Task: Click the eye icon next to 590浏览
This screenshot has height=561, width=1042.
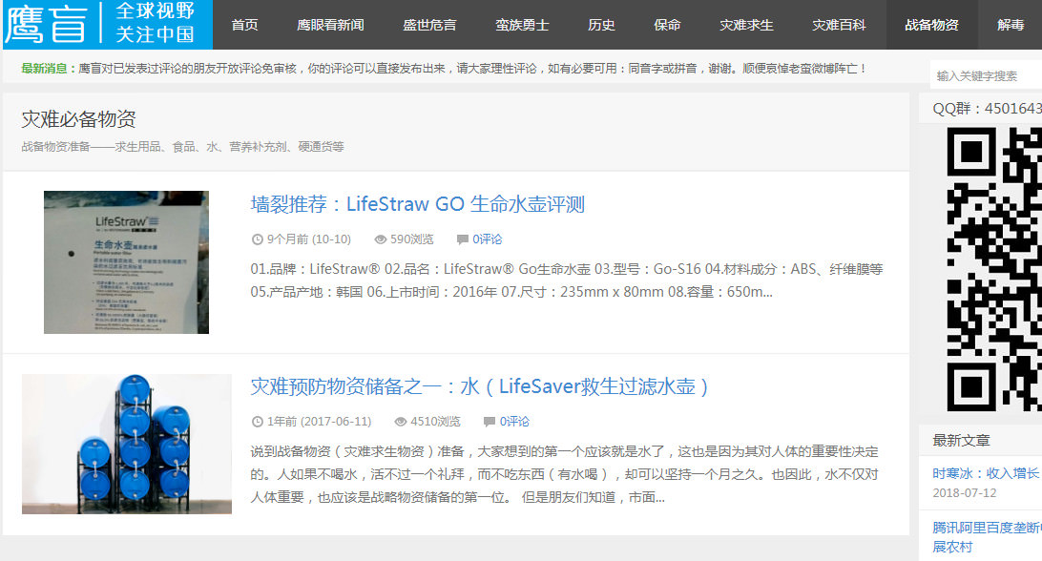Action: [x=380, y=239]
